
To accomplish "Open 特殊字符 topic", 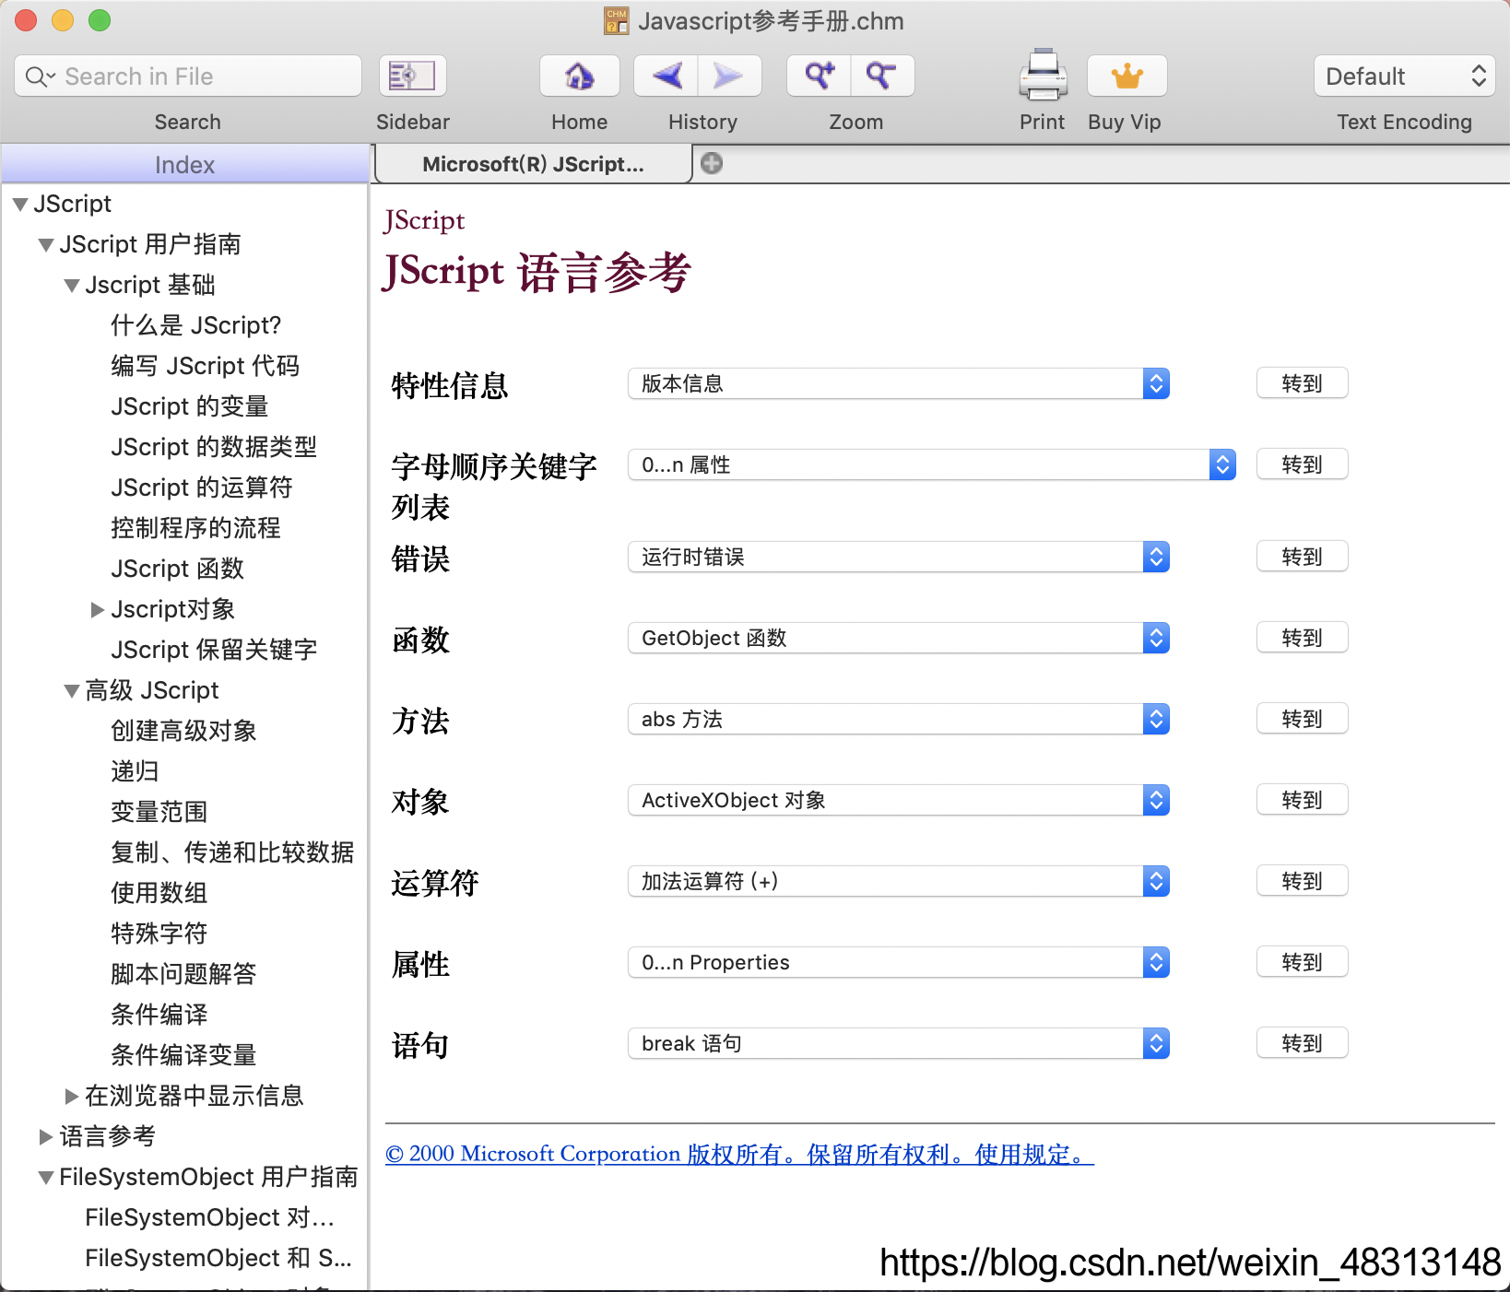I will 159,934.
